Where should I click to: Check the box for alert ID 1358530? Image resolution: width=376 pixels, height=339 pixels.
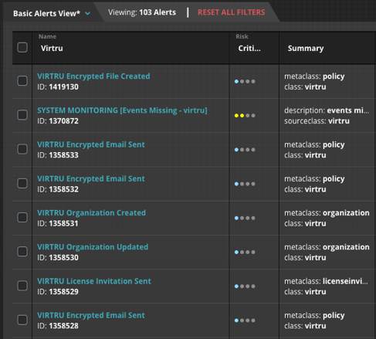[x=22, y=252]
